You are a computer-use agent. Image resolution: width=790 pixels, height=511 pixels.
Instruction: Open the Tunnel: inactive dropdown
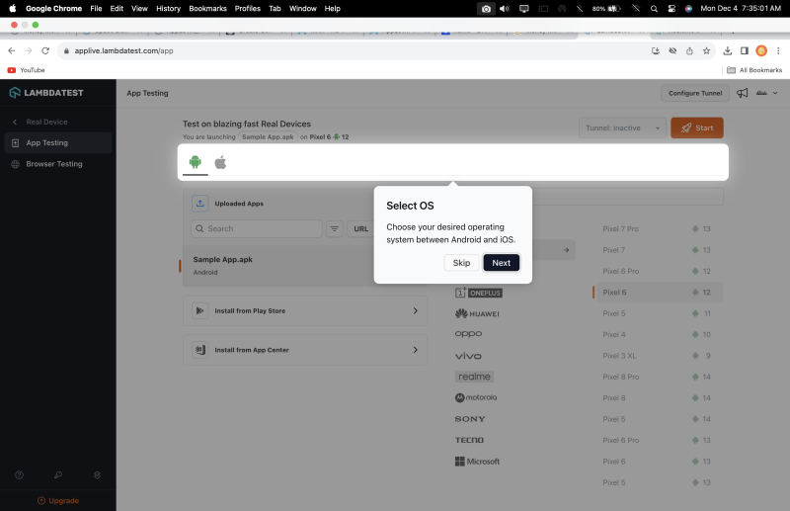[622, 128]
